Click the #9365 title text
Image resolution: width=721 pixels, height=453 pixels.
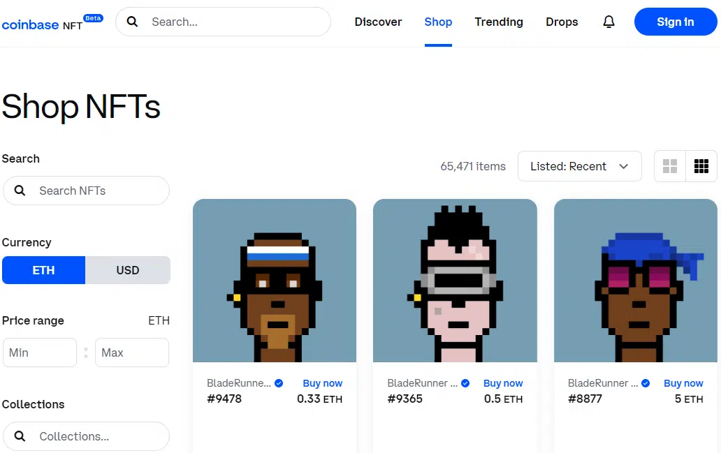(405, 399)
